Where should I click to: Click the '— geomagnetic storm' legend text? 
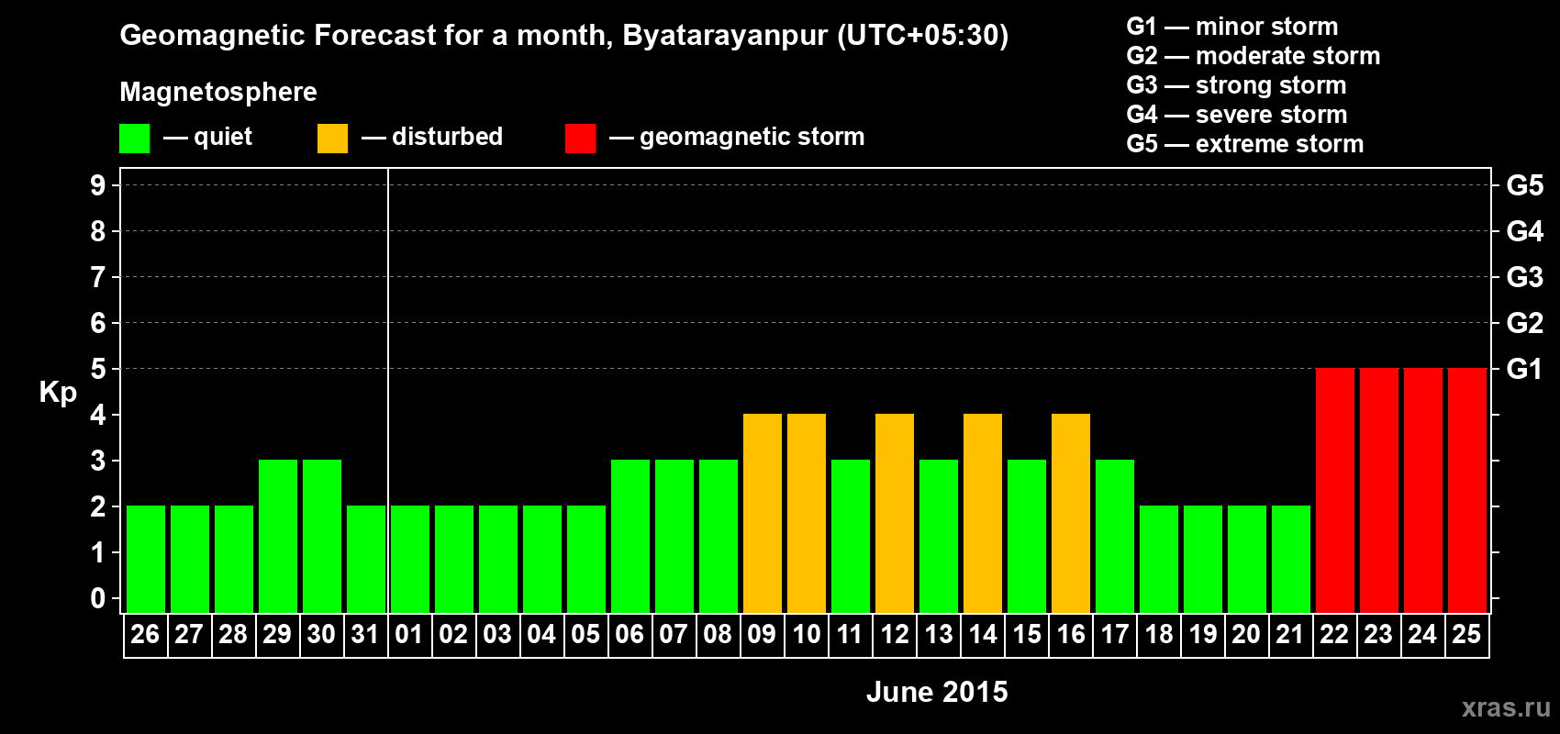tap(737, 137)
